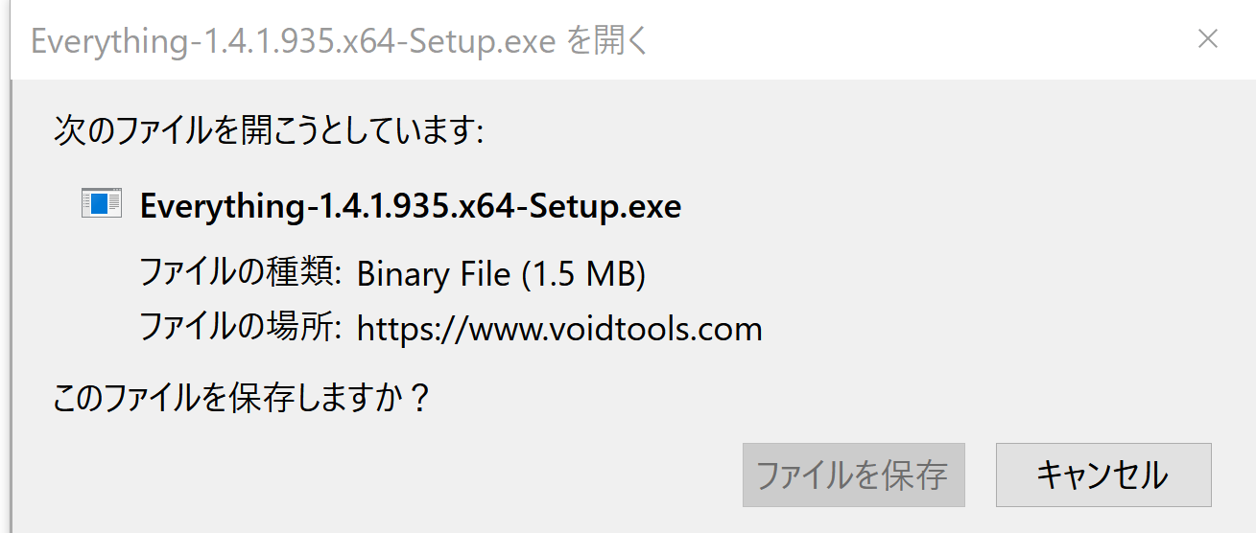Click empty title bar area beside title
The width and height of the screenshot is (1256, 533).
912,40
